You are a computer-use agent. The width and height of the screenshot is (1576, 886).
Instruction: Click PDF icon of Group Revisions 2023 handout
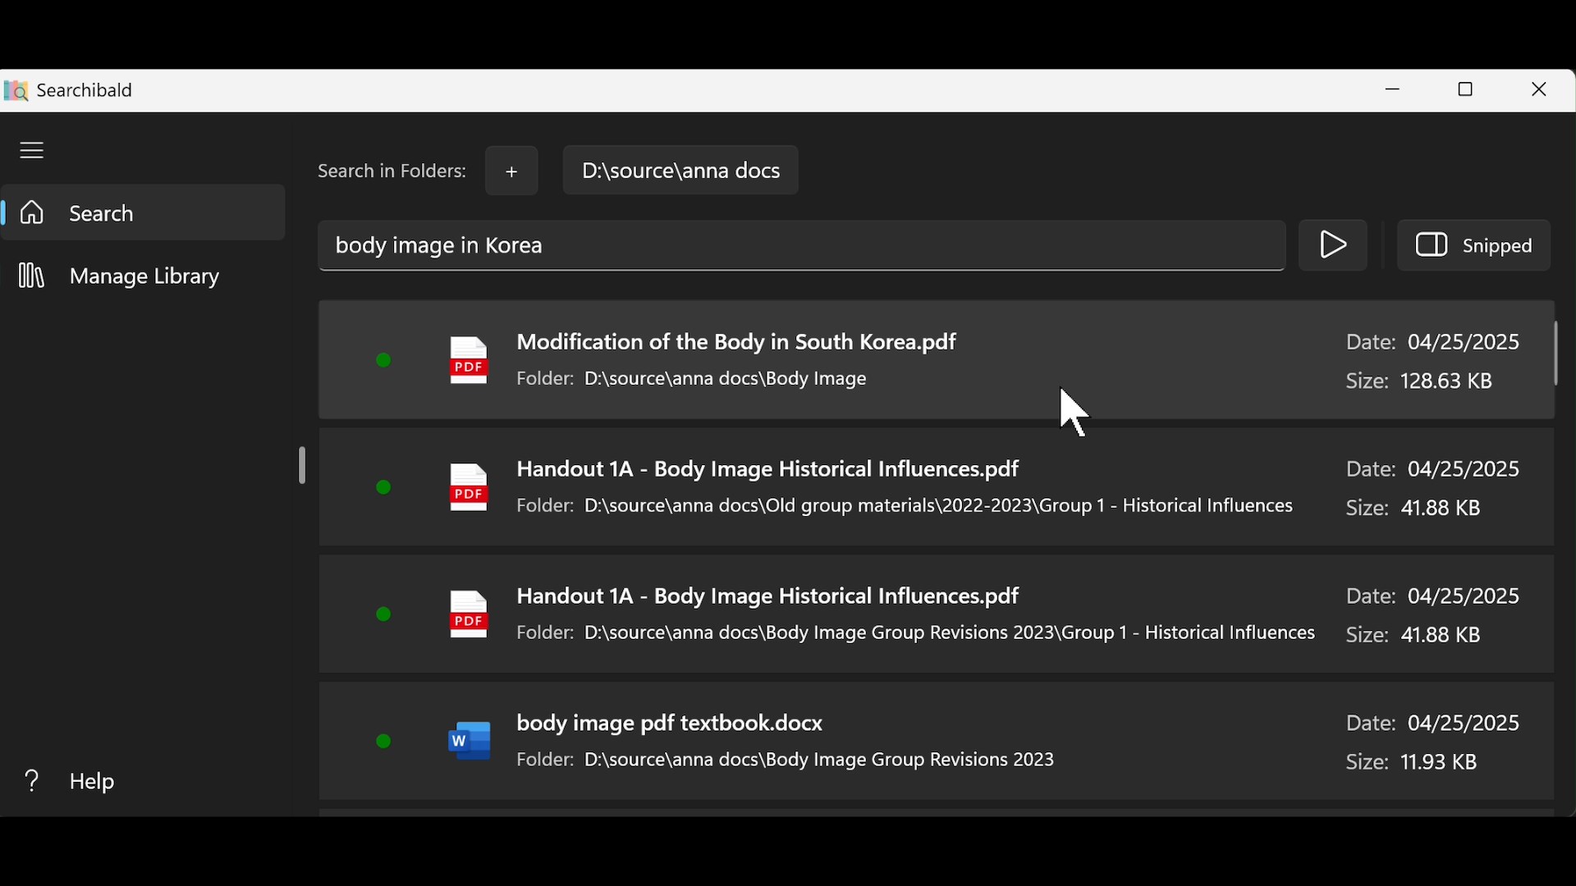pos(468,615)
